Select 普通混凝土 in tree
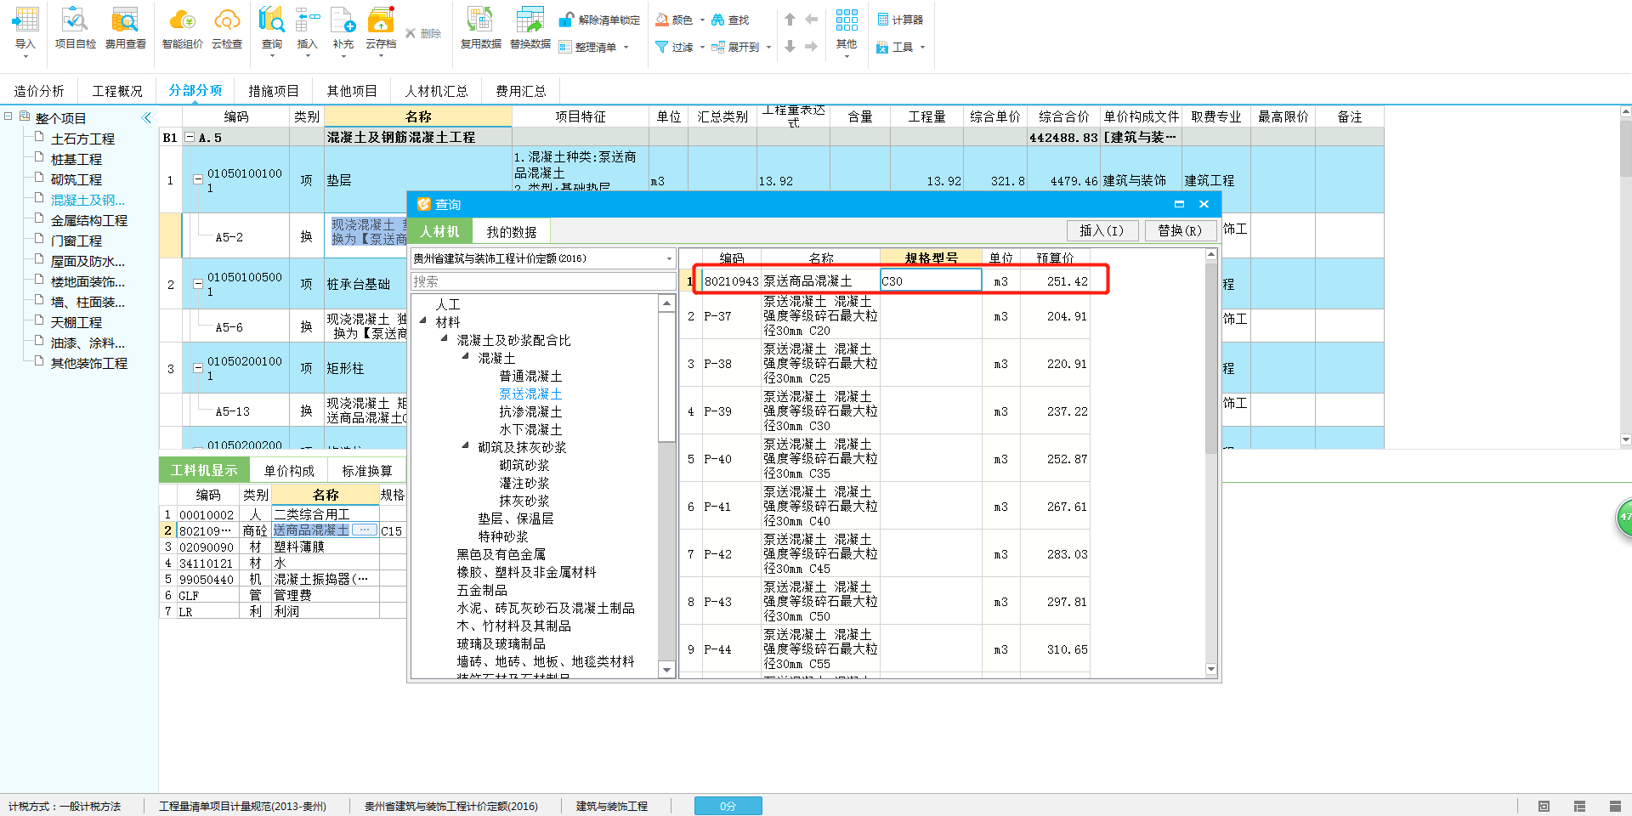Viewport: 1632px width, 816px height. (x=530, y=376)
